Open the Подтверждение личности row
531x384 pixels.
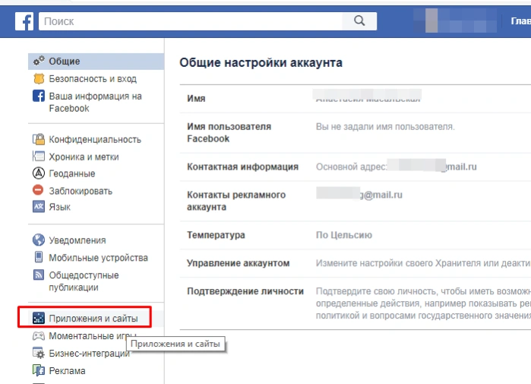(356, 303)
